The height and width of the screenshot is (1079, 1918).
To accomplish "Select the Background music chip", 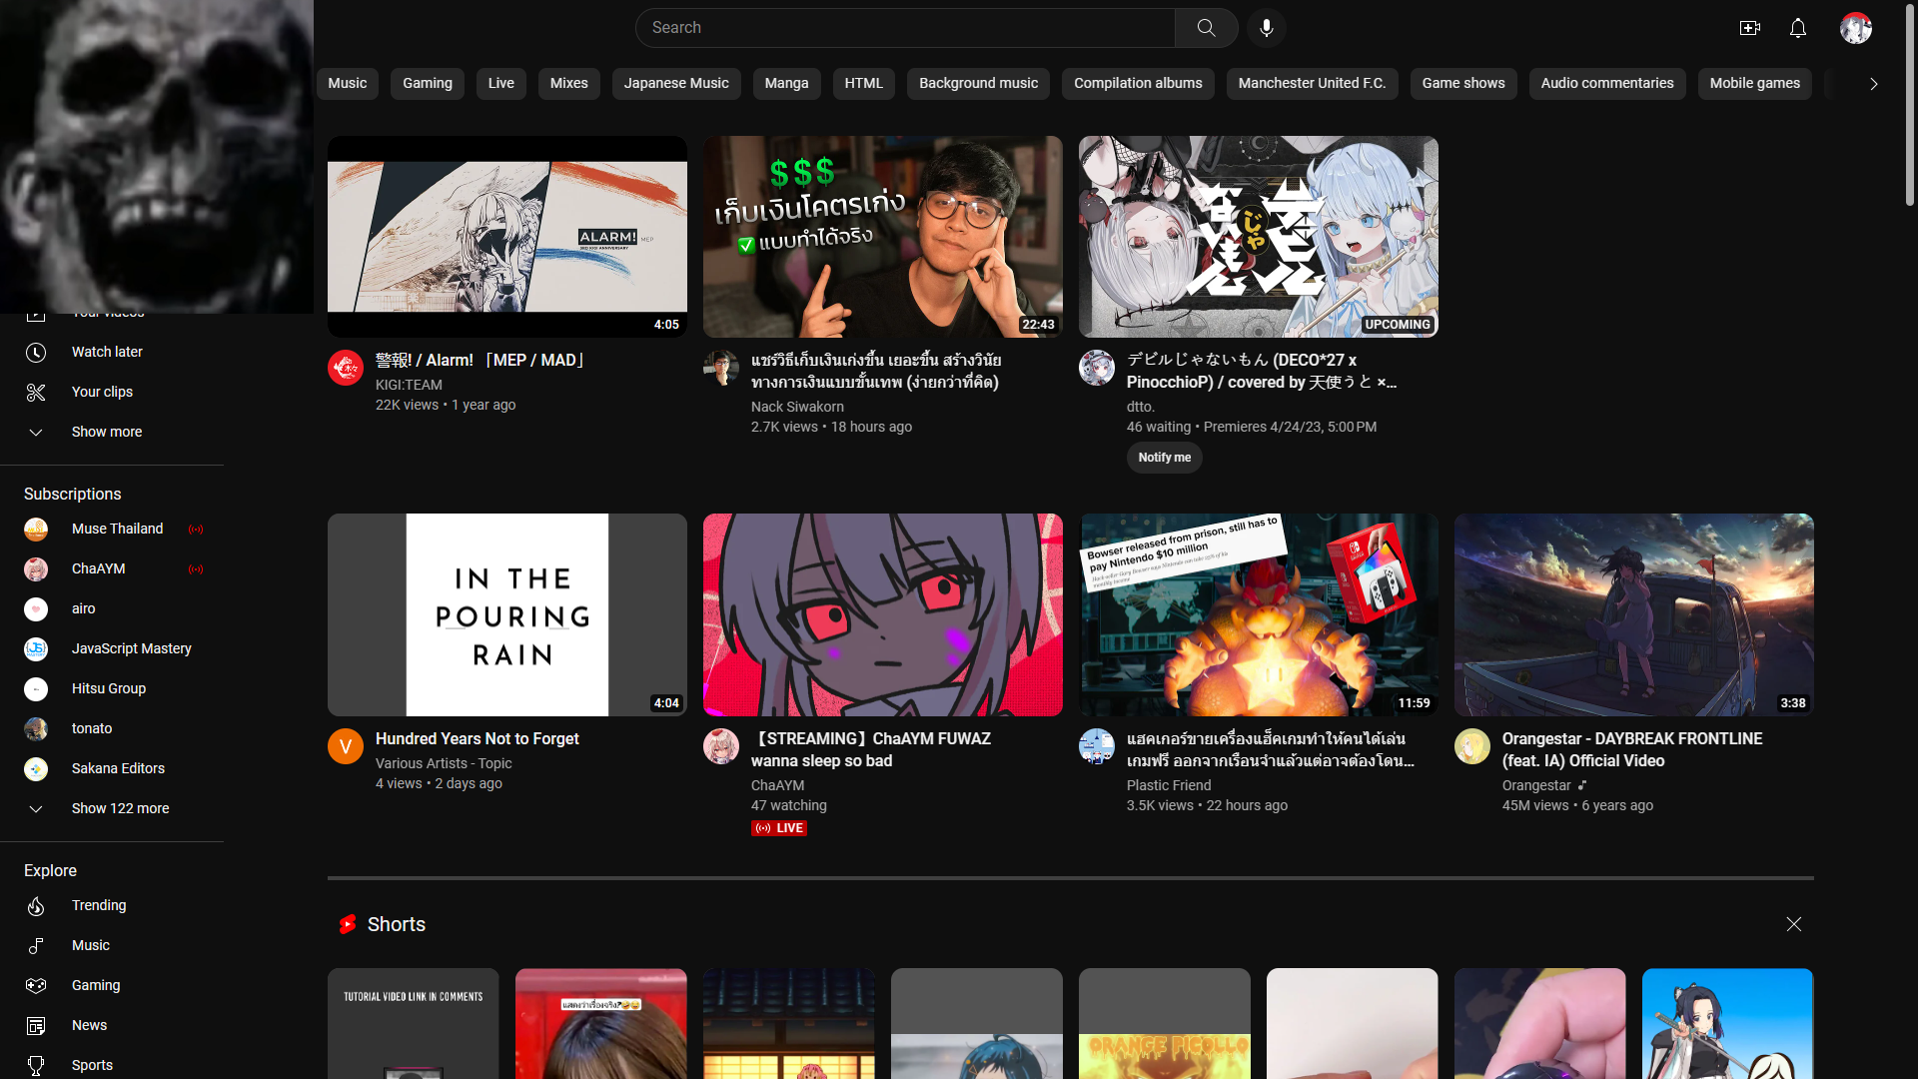I will click(977, 83).
